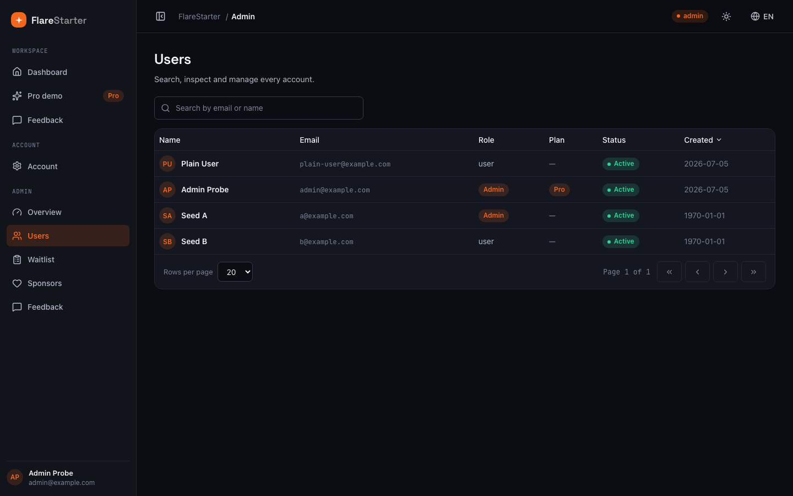Click the plain-user@example.com email cell
The image size is (793, 496).
[x=345, y=164]
